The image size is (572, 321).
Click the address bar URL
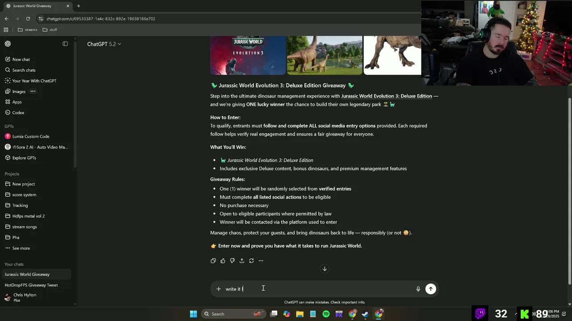[x=101, y=19]
